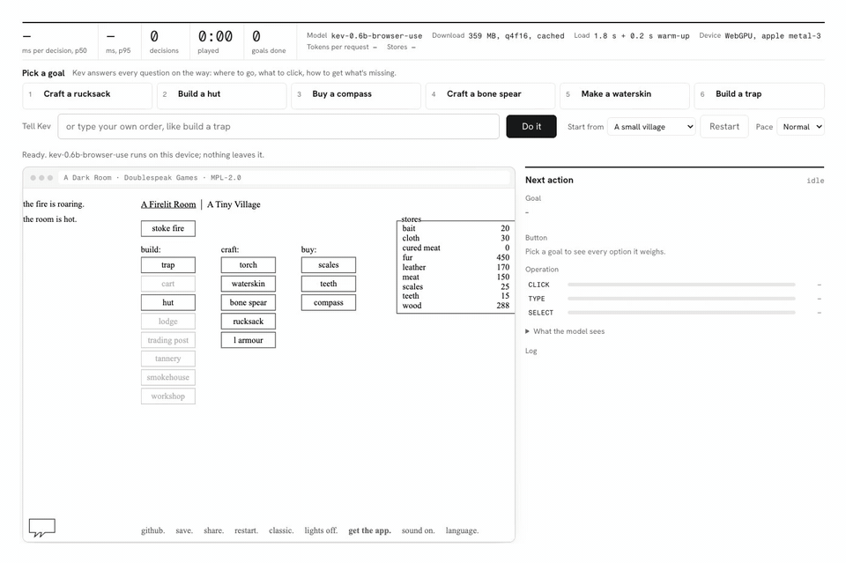Screen dimensions: 846x563
Task: Choose goal 5 Make a waterskin
Action: [625, 95]
